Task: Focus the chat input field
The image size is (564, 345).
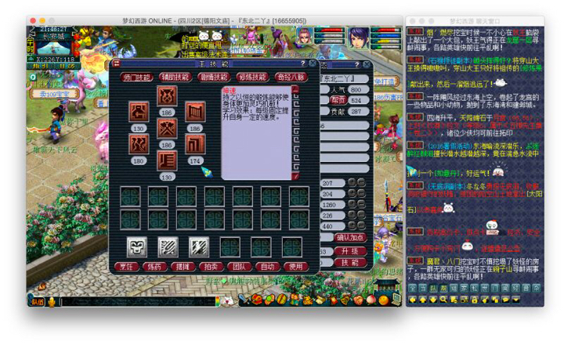Action: (138, 301)
